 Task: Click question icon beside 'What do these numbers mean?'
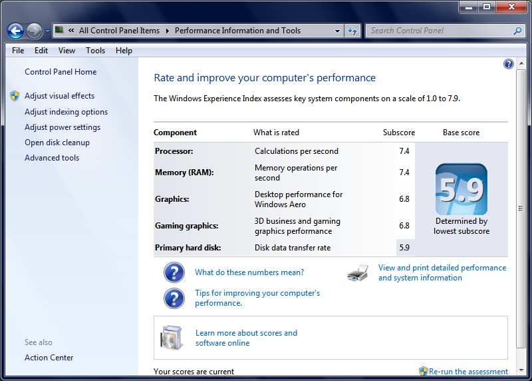pos(174,272)
